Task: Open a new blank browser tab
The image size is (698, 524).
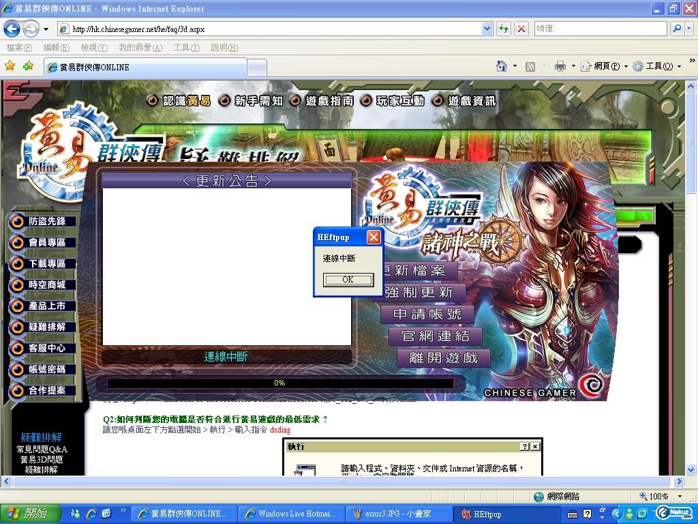Action: point(257,68)
